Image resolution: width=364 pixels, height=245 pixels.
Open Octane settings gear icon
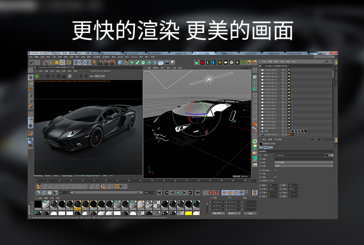point(59,76)
